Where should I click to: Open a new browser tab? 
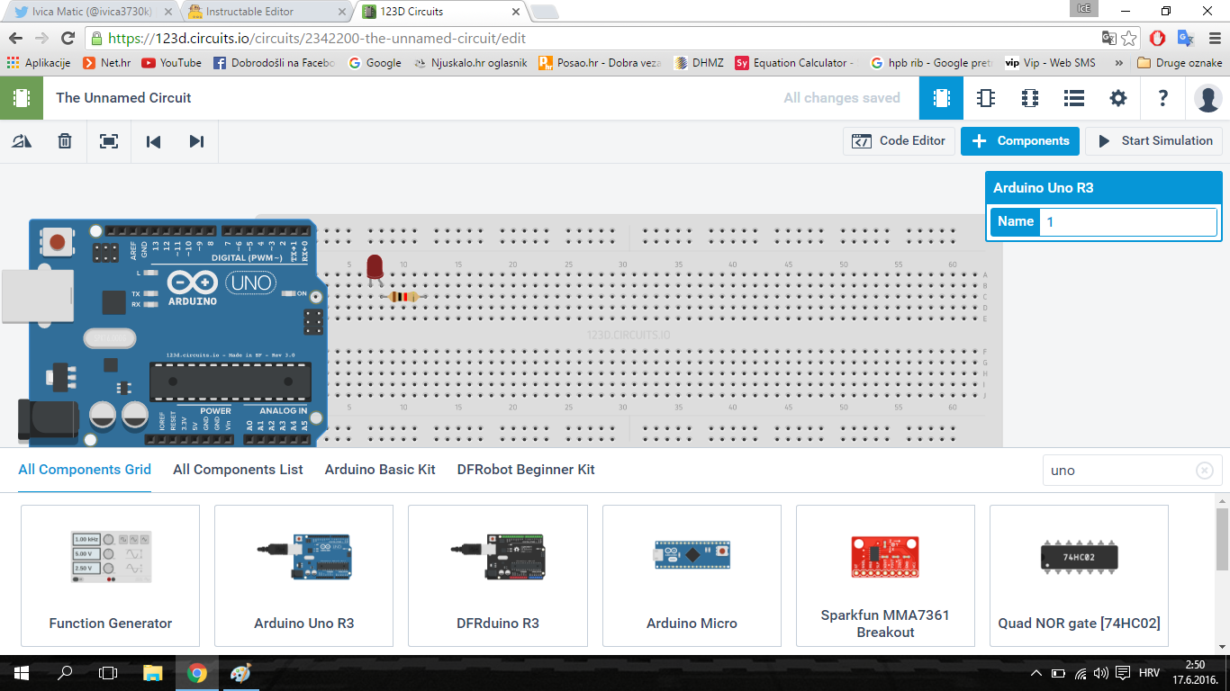click(x=544, y=13)
